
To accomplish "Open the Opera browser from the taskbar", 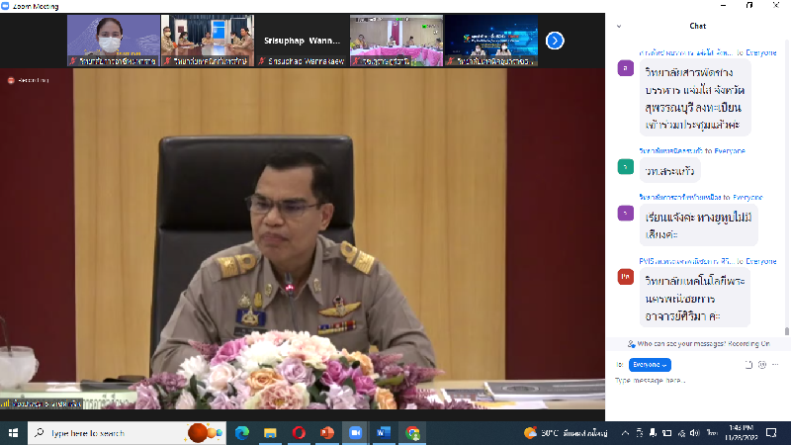I will coord(299,433).
